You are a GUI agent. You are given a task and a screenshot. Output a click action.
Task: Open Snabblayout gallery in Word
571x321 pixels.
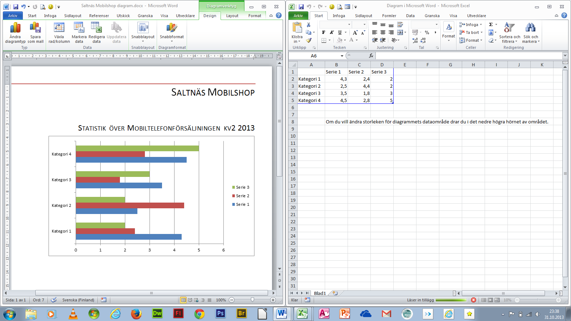point(143,32)
